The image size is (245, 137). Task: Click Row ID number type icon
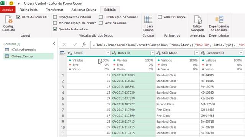pos(70,53)
